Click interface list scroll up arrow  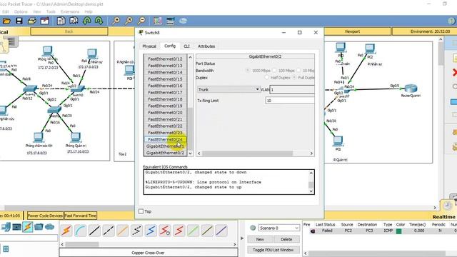coord(191,57)
